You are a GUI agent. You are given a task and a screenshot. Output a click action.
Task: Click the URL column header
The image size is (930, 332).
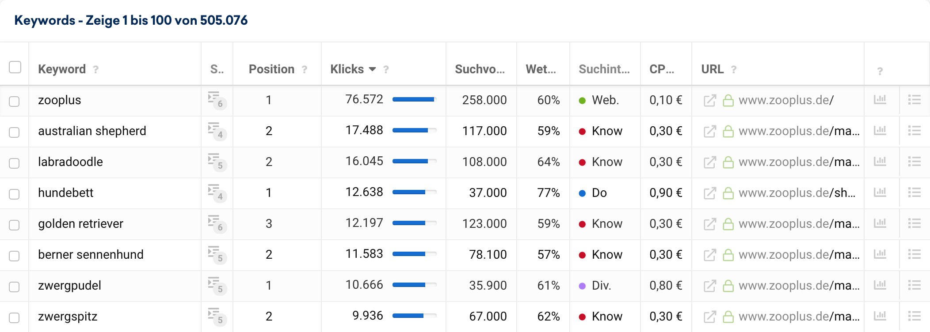click(712, 69)
